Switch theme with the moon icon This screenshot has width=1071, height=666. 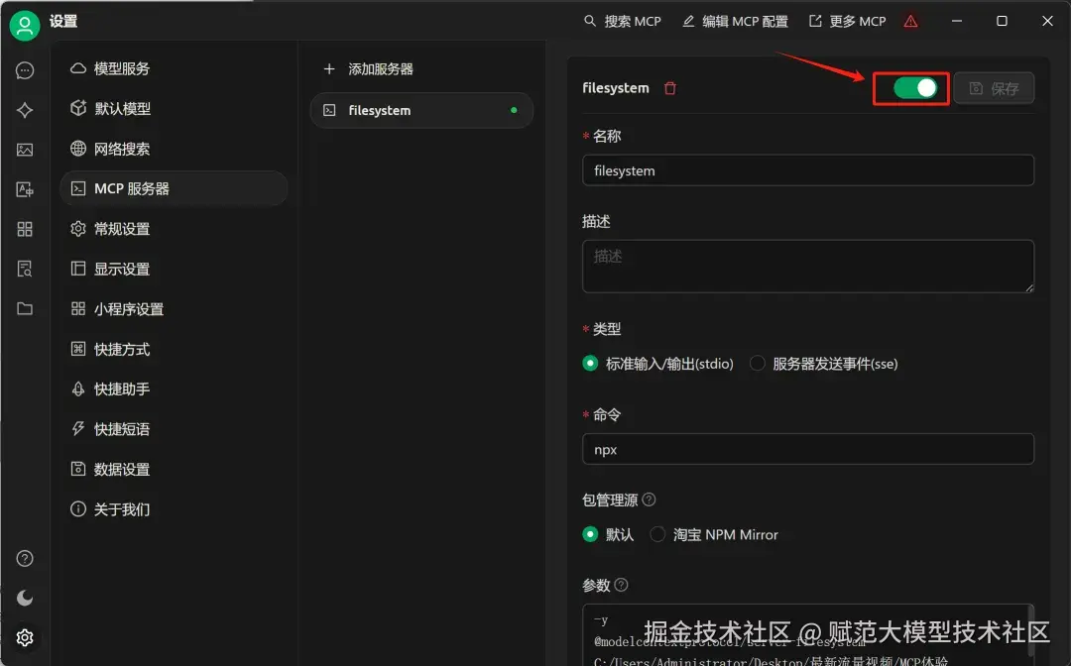[x=25, y=597]
